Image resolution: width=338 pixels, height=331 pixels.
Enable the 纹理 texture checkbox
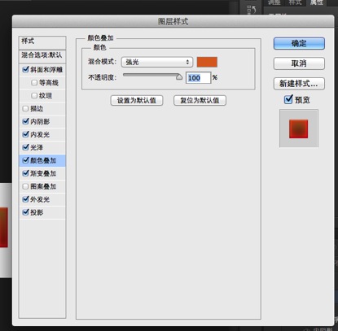point(34,96)
